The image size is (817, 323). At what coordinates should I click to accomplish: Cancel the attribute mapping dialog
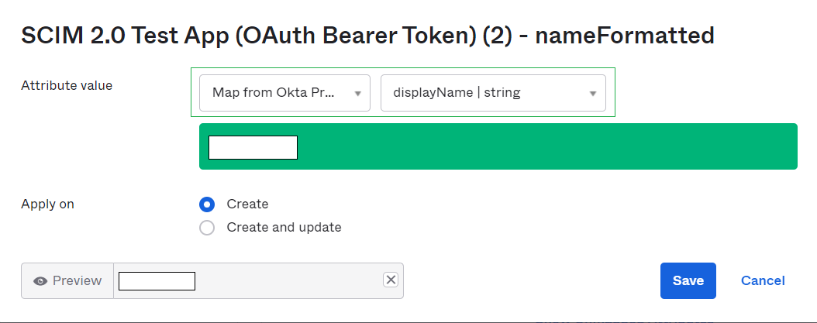point(763,280)
